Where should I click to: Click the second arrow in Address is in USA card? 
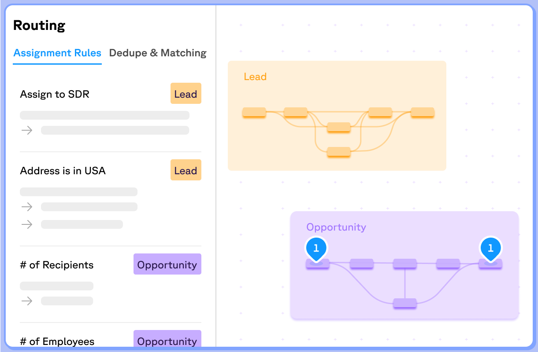[27, 224]
